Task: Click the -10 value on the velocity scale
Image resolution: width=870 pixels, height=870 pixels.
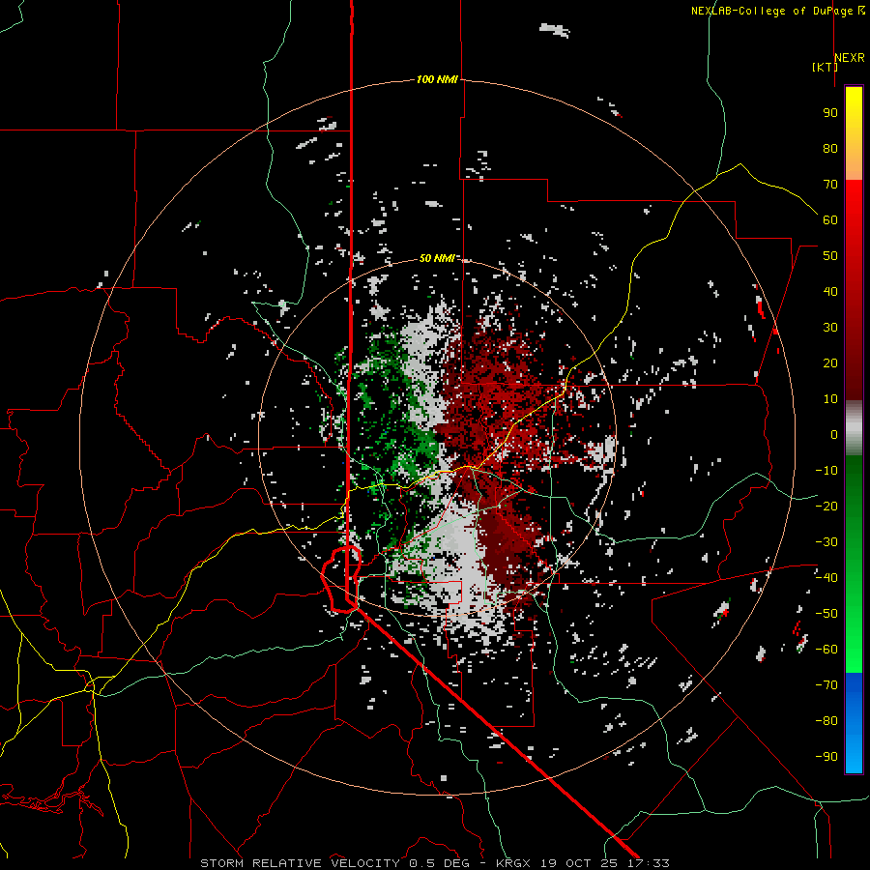Action: point(826,471)
